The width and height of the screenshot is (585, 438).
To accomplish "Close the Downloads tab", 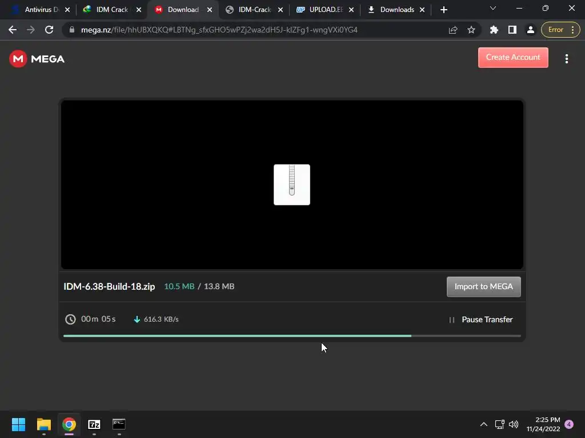I will coord(422,10).
